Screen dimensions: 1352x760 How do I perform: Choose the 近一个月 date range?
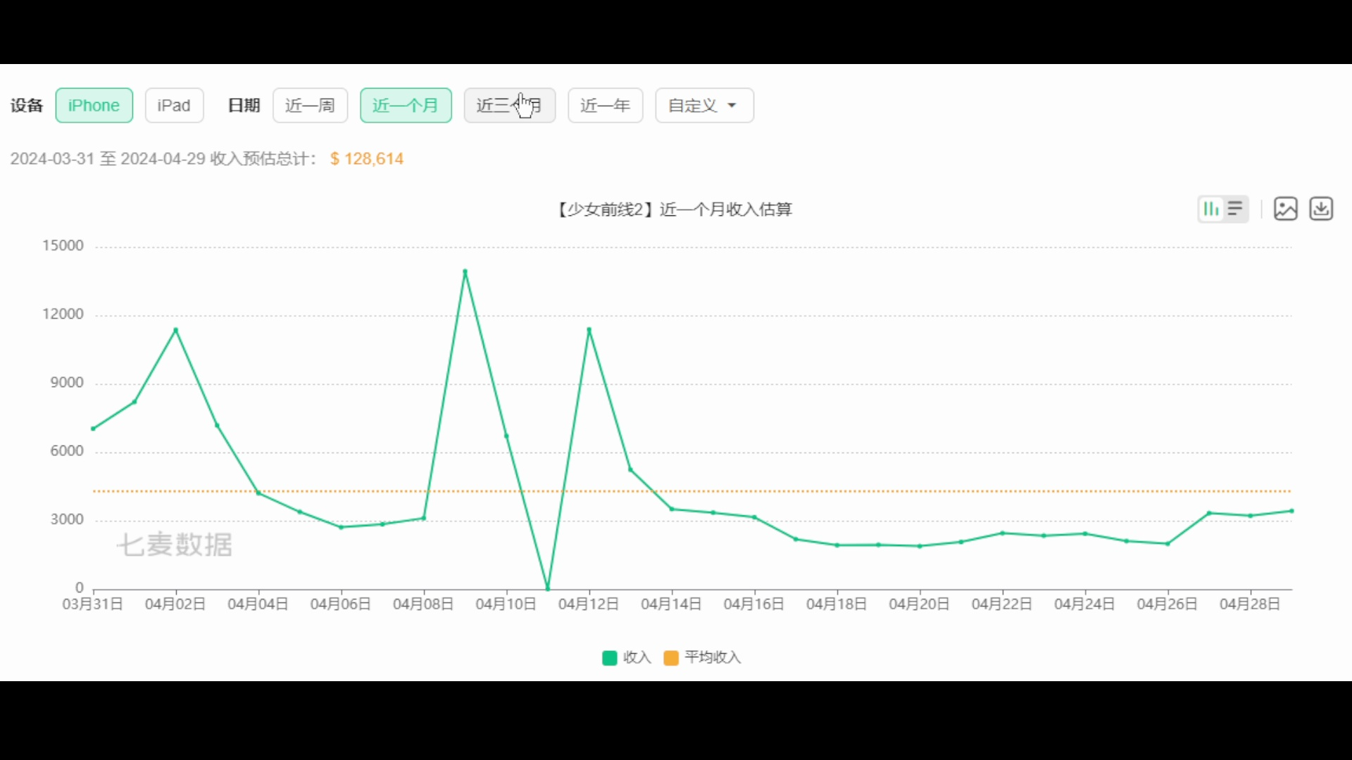pyautogui.click(x=406, y=106)
